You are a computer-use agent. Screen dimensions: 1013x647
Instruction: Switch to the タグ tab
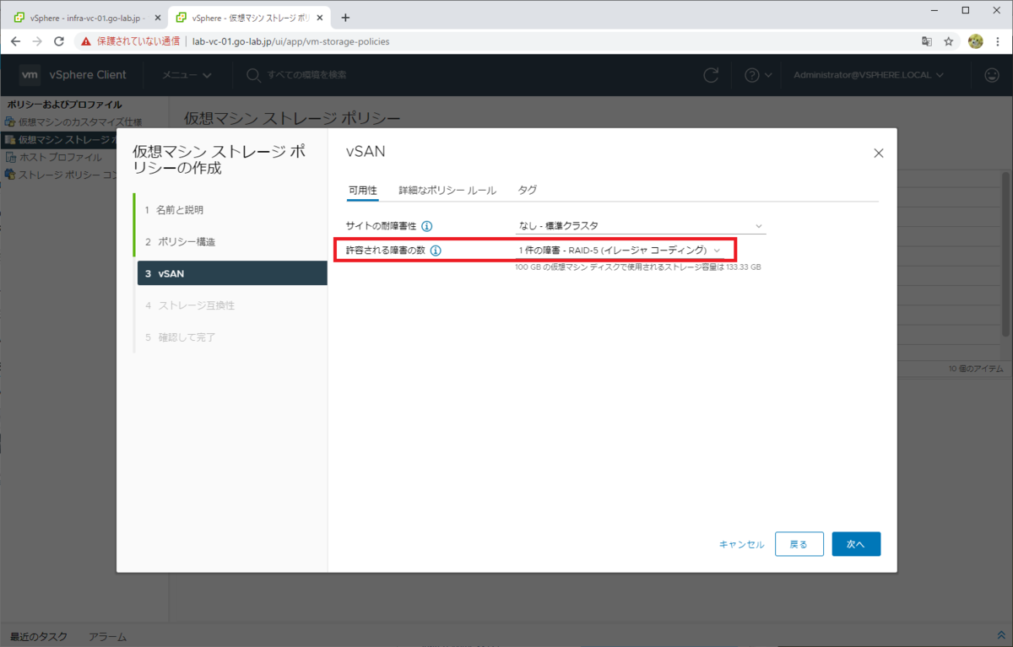[527, 191]
